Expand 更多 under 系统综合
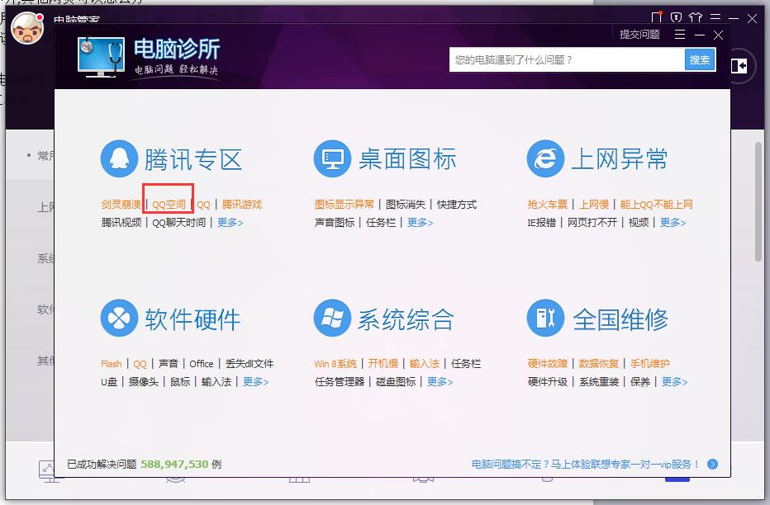Viewport: 770px width, 505px height. point(441,381)
